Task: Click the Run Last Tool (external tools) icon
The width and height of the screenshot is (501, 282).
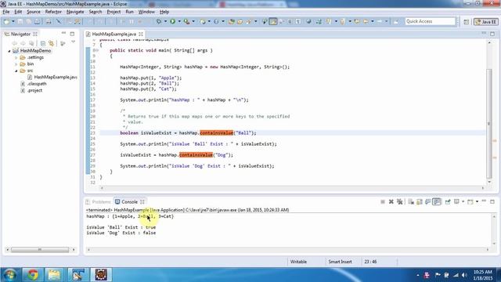Action: tap(186, 21)
